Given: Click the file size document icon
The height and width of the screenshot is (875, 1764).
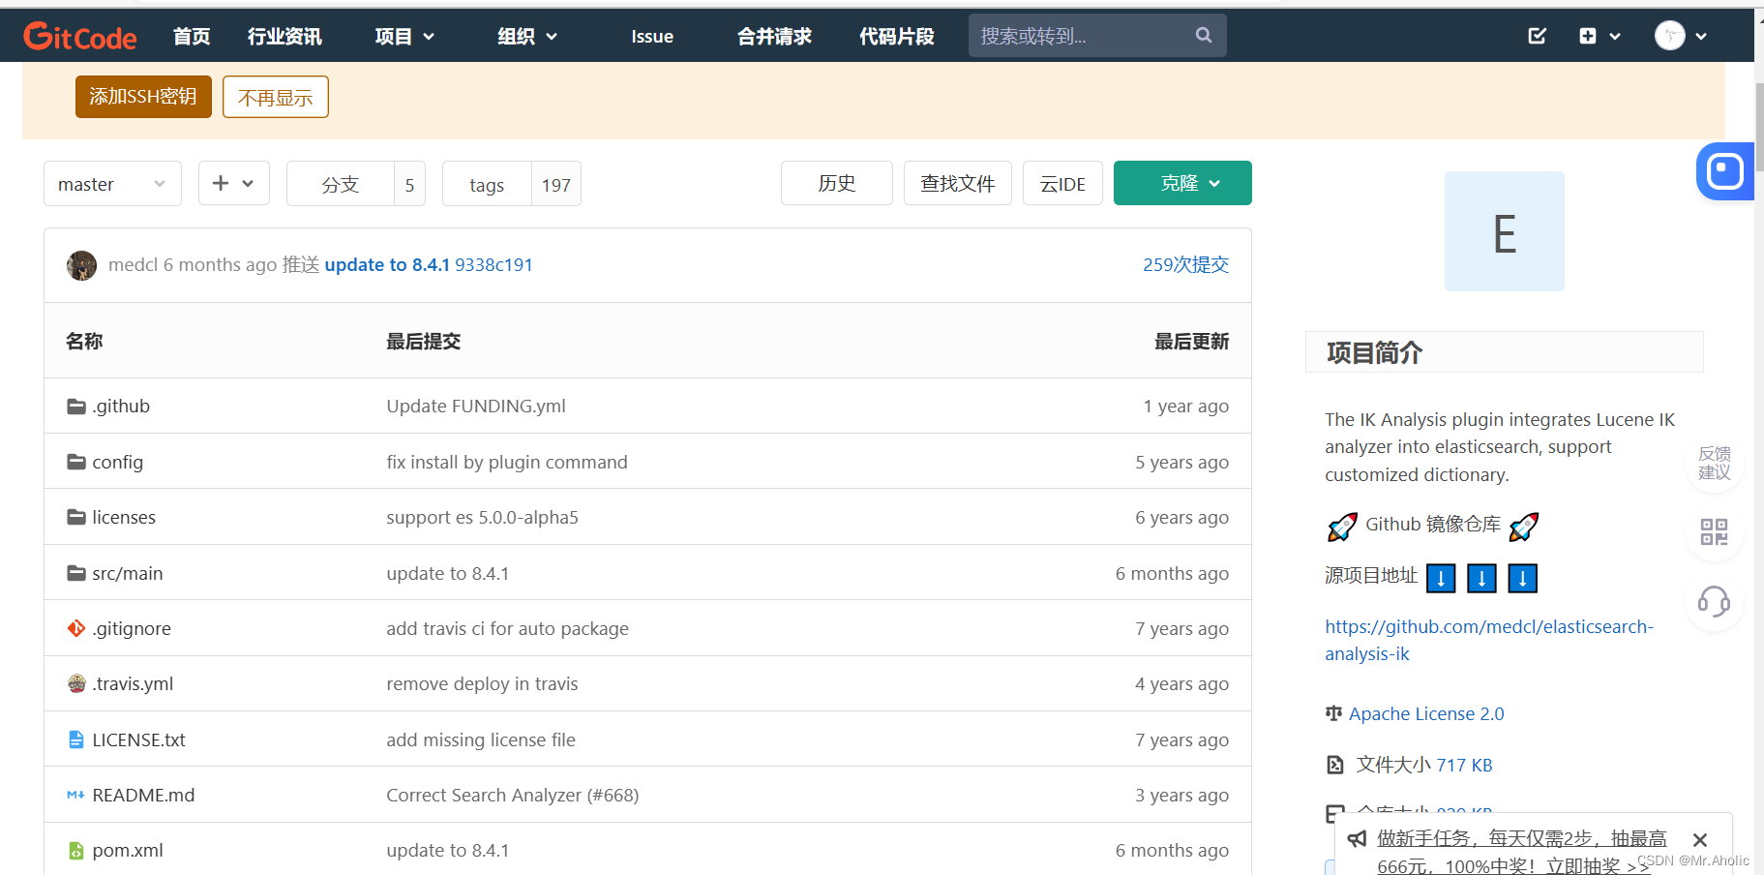Looking at the screenshot, I should point(1335,765).
